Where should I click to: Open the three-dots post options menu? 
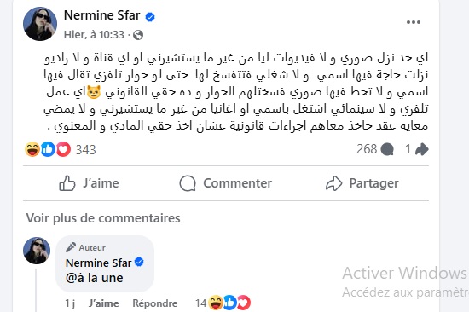pyautogui.click(x=414, y=22)
